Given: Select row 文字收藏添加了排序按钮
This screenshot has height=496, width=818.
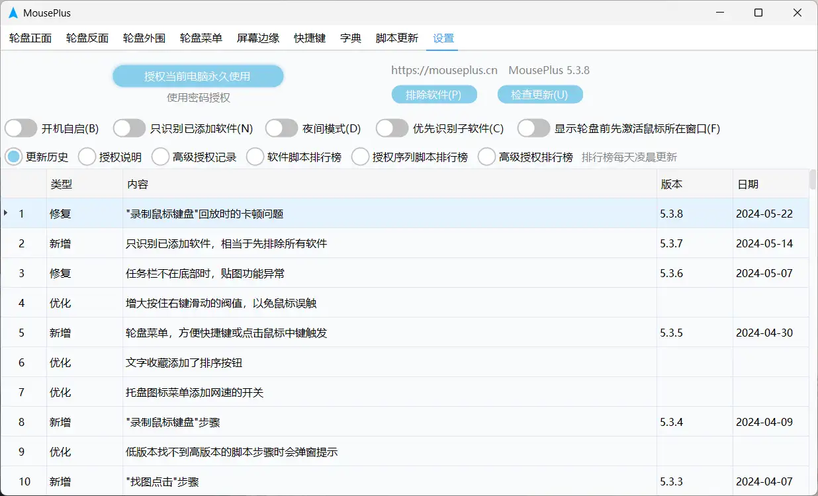Looking at the screenshot, I should pos(404,362).
